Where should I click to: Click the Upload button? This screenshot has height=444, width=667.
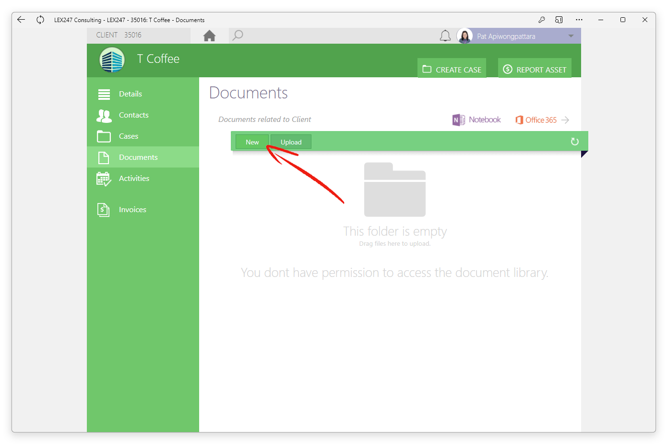[291, 142]
